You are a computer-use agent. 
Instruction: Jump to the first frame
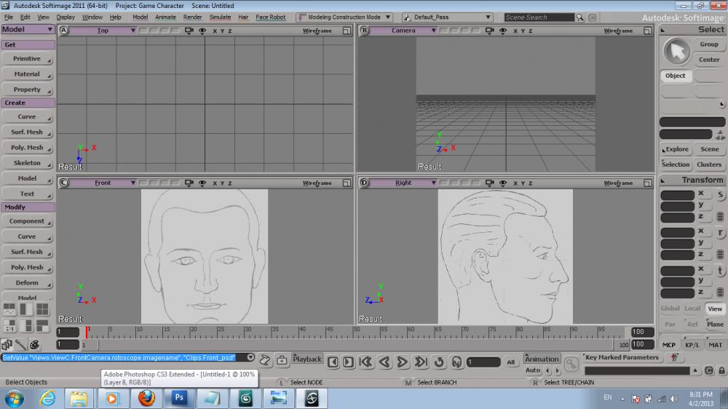coord(366,362)
